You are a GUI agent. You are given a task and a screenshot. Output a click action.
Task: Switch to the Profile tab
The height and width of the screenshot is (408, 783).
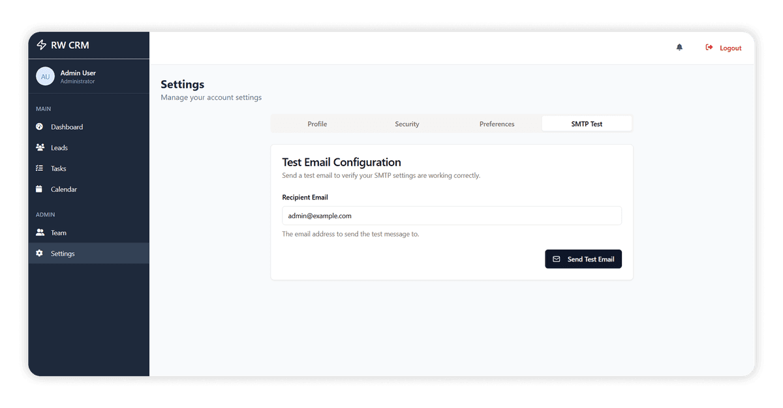(x=317, y=124)
